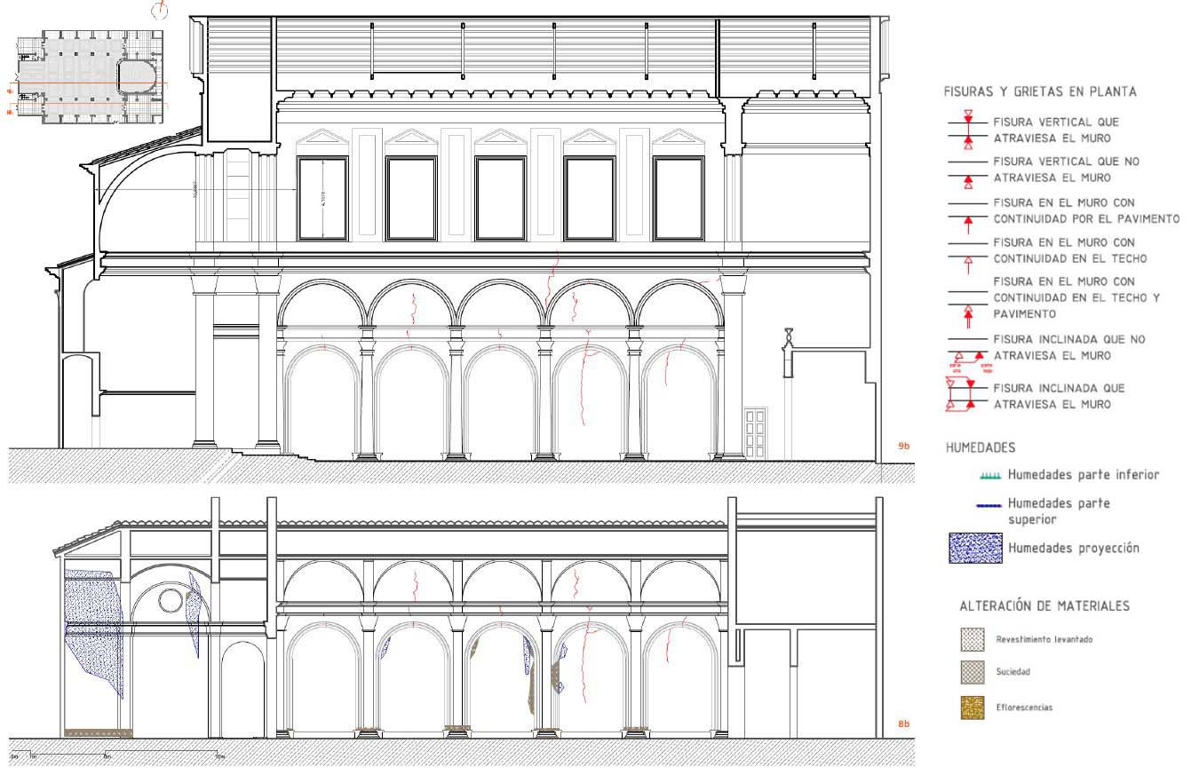Click the 'Eflorescencias' label
1199x775 pixels.
pyautogui.click(x=1024, y=708)
